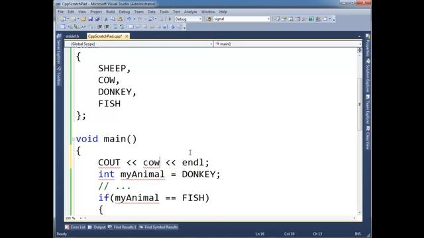Image resolution: width=424 pixels, height=238 pixels.
Task: Open the 'signal' find combo box dropdown
Action: 268,19
